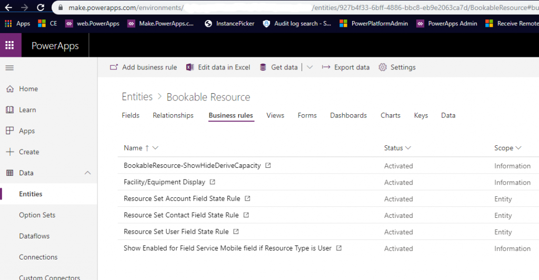Open the Apps bookmarks shortcut
The image size is (539, 280).
tap(17, 23)
